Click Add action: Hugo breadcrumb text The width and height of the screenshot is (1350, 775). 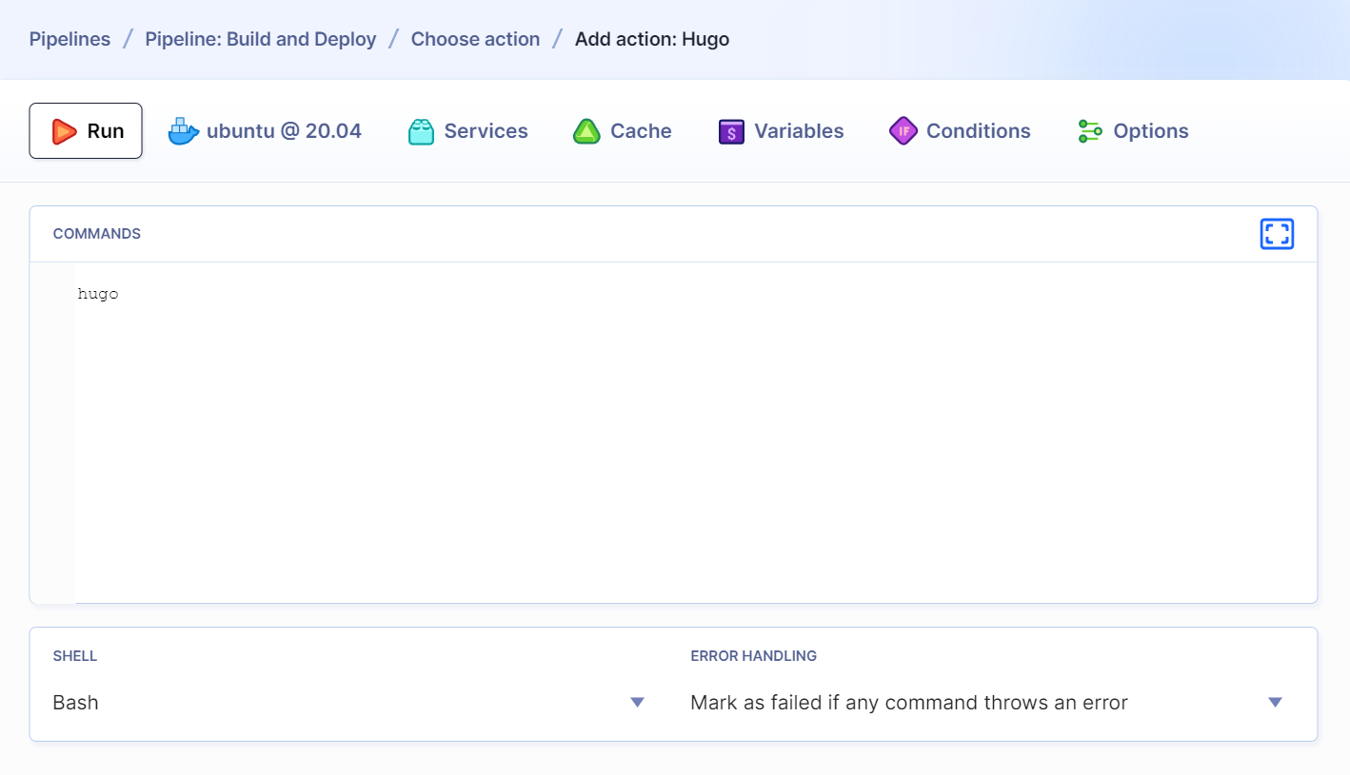coord(652,39)
